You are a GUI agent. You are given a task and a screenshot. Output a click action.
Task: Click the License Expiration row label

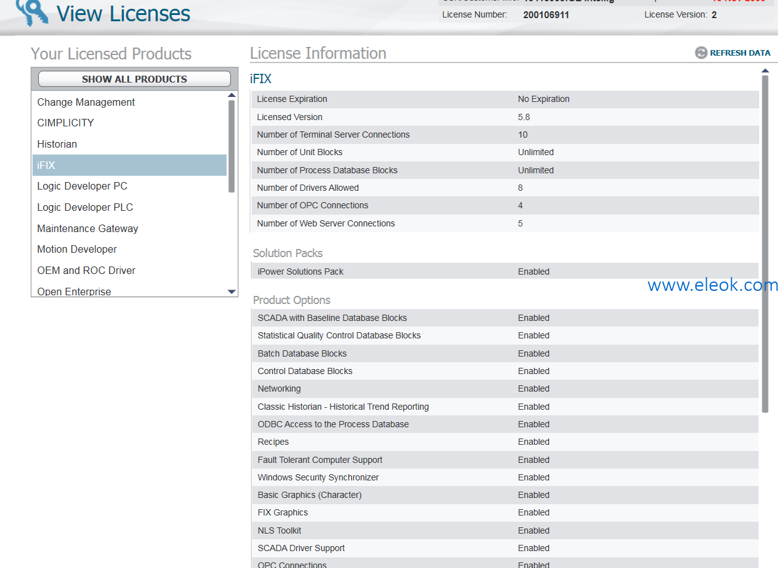click(x=292, y=99)
